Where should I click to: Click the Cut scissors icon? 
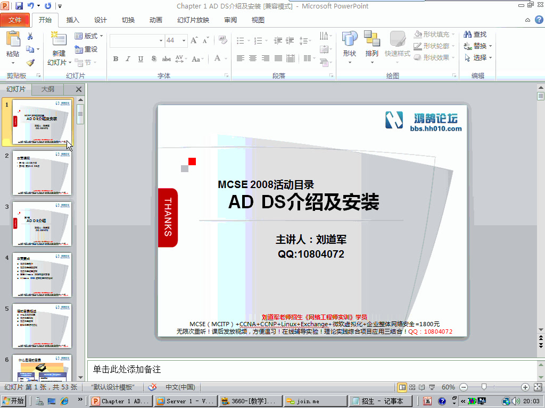tap(30, 36)
